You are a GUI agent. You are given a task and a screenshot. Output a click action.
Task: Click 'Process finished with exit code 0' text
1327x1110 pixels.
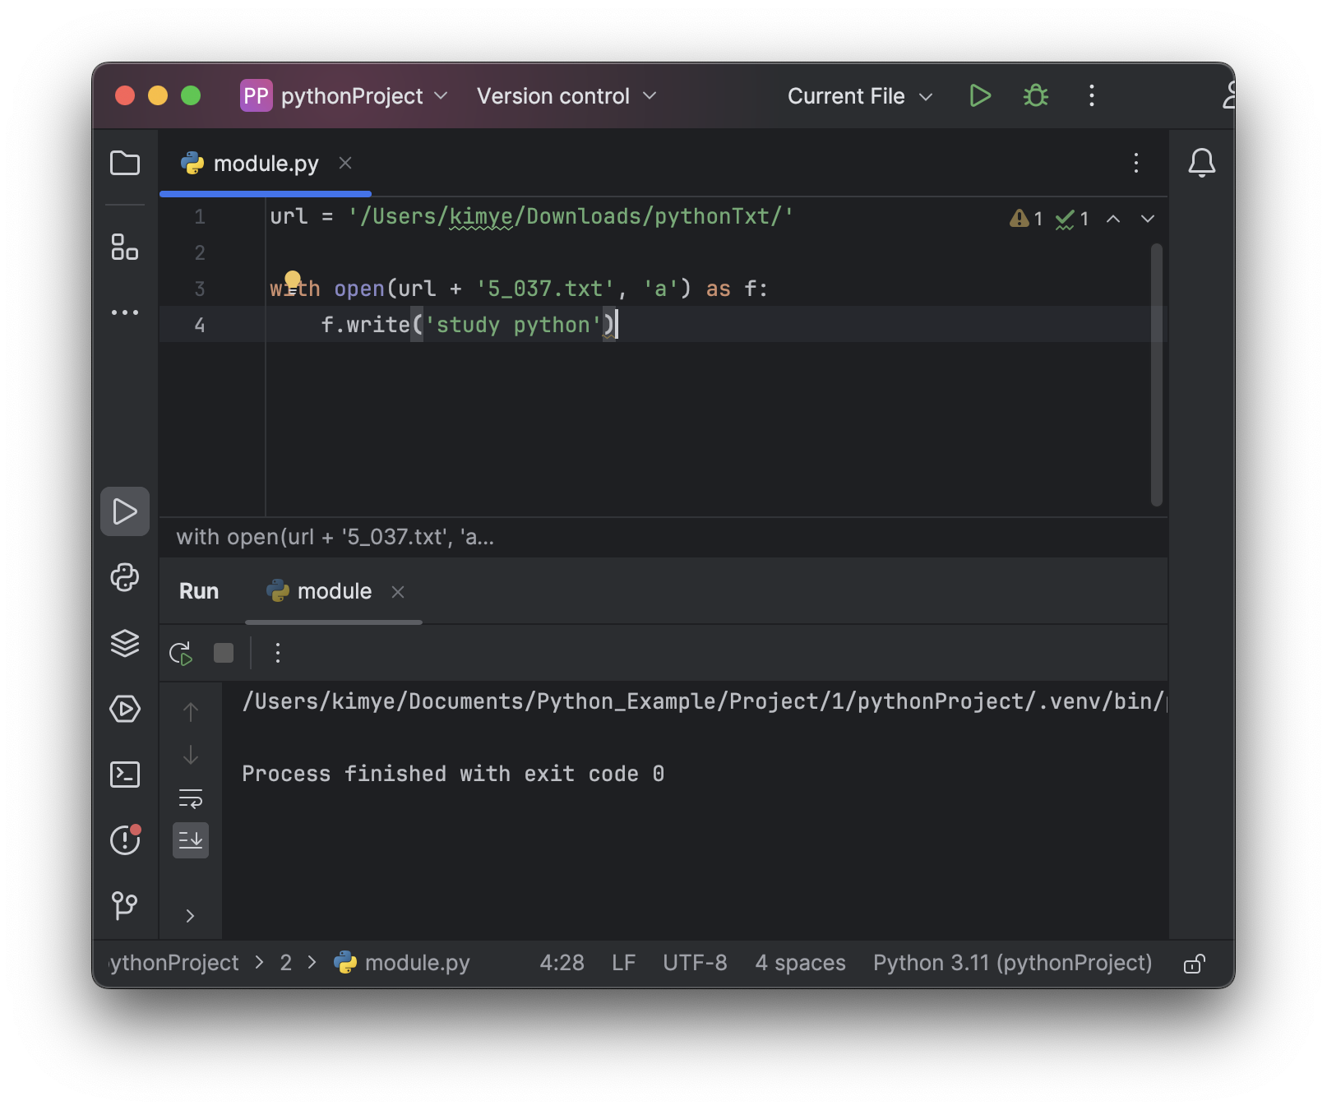pyautogui.click(x=453, y=774)
